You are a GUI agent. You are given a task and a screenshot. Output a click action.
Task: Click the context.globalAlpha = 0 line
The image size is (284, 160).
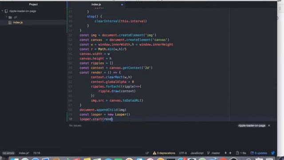coord(112,82)
